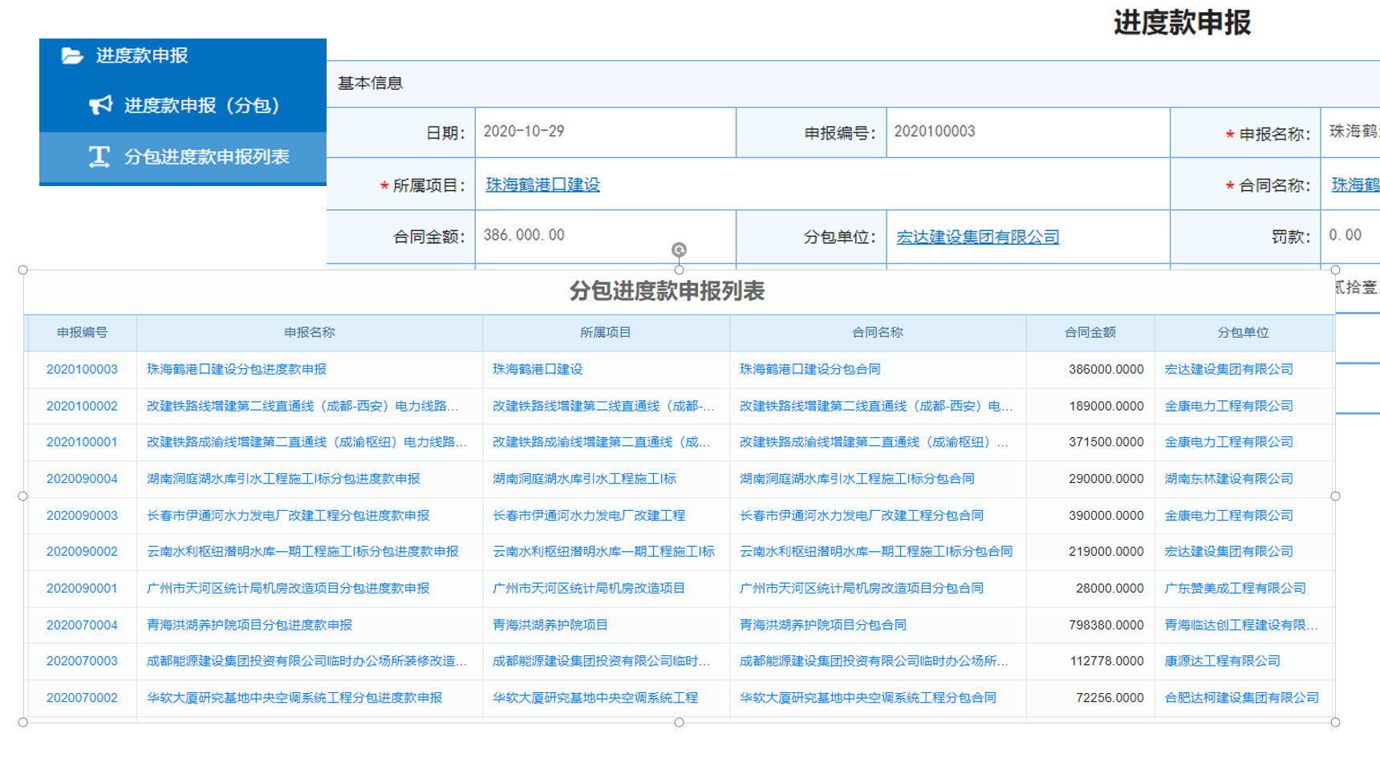Screen dimensions: 1380x770
Task: Open record 2020090004 in the list
Action: [x=82, y=479]
